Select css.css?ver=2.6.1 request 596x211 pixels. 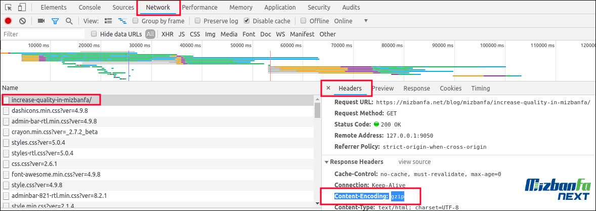(x=157, y=164)
